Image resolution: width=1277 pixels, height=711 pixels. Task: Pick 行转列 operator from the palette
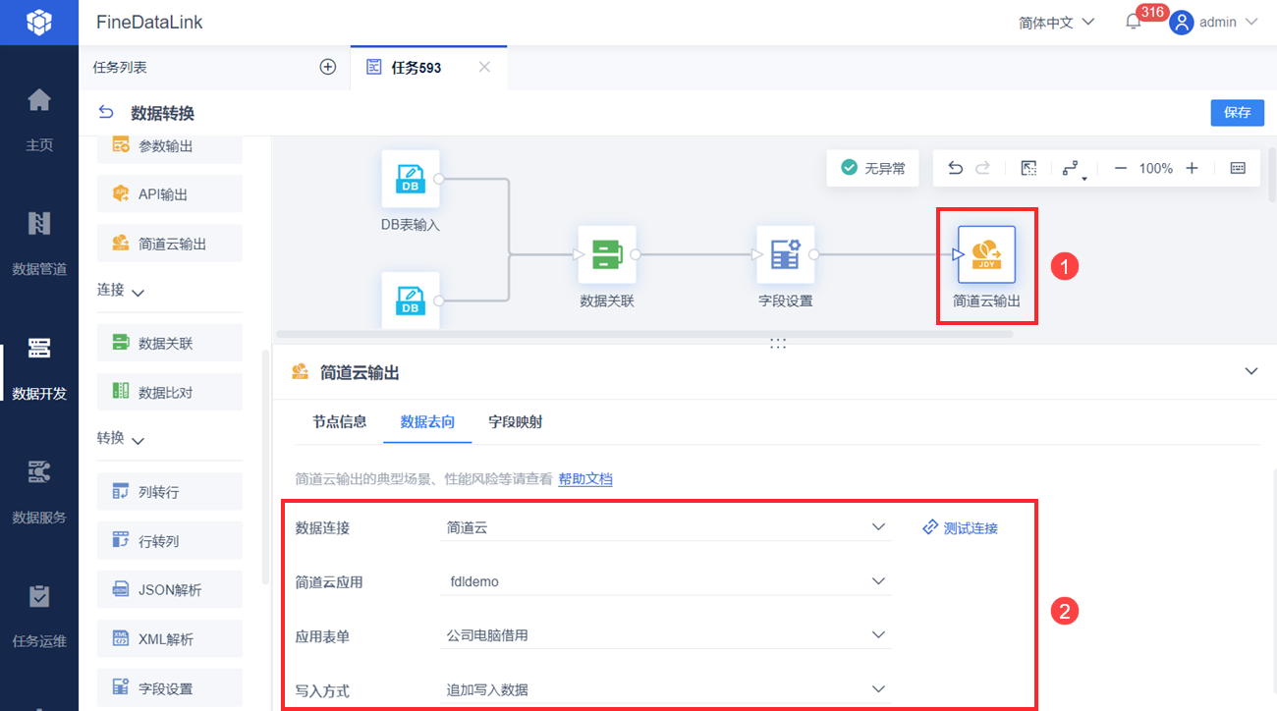170,540
